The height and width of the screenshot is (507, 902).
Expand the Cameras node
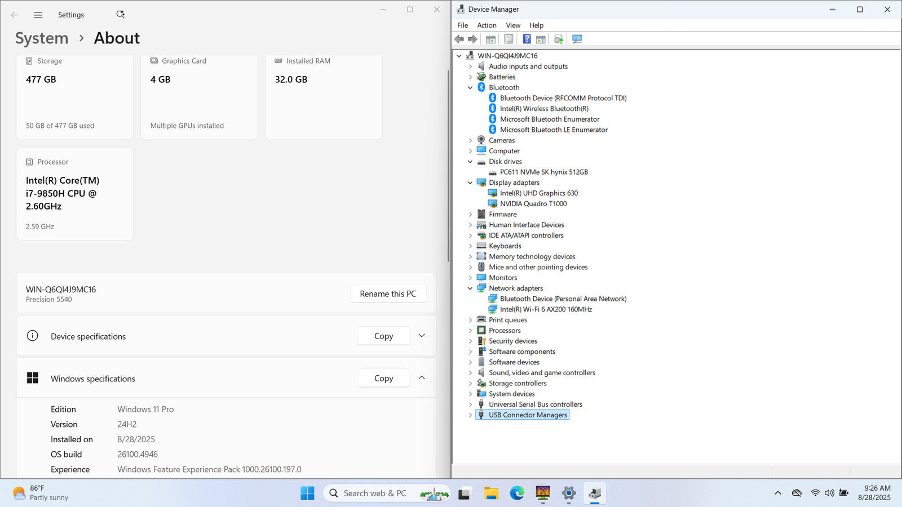[x=470, y=140]
